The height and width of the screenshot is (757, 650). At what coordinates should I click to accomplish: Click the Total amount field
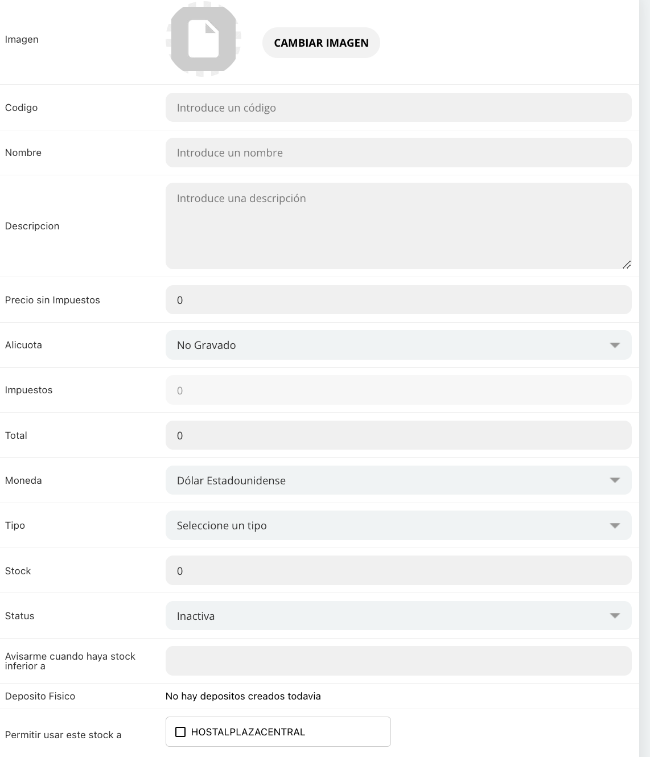[398, 435]
